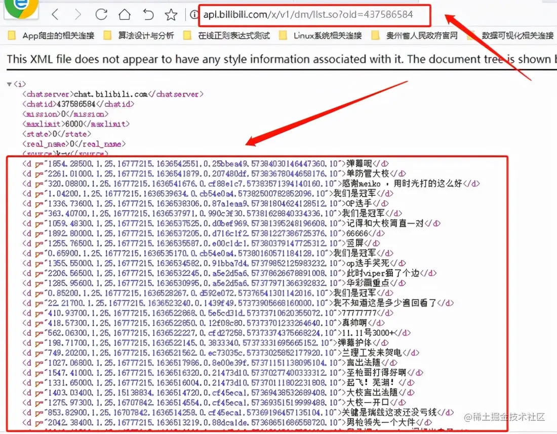Go back to the previous page
The image size is (557, 434).
(x=55, y=15)
